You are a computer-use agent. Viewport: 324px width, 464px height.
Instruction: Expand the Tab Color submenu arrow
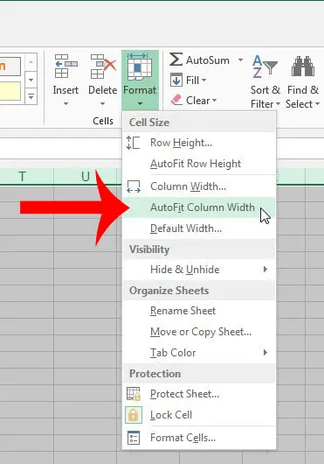(x=265, y=353)
